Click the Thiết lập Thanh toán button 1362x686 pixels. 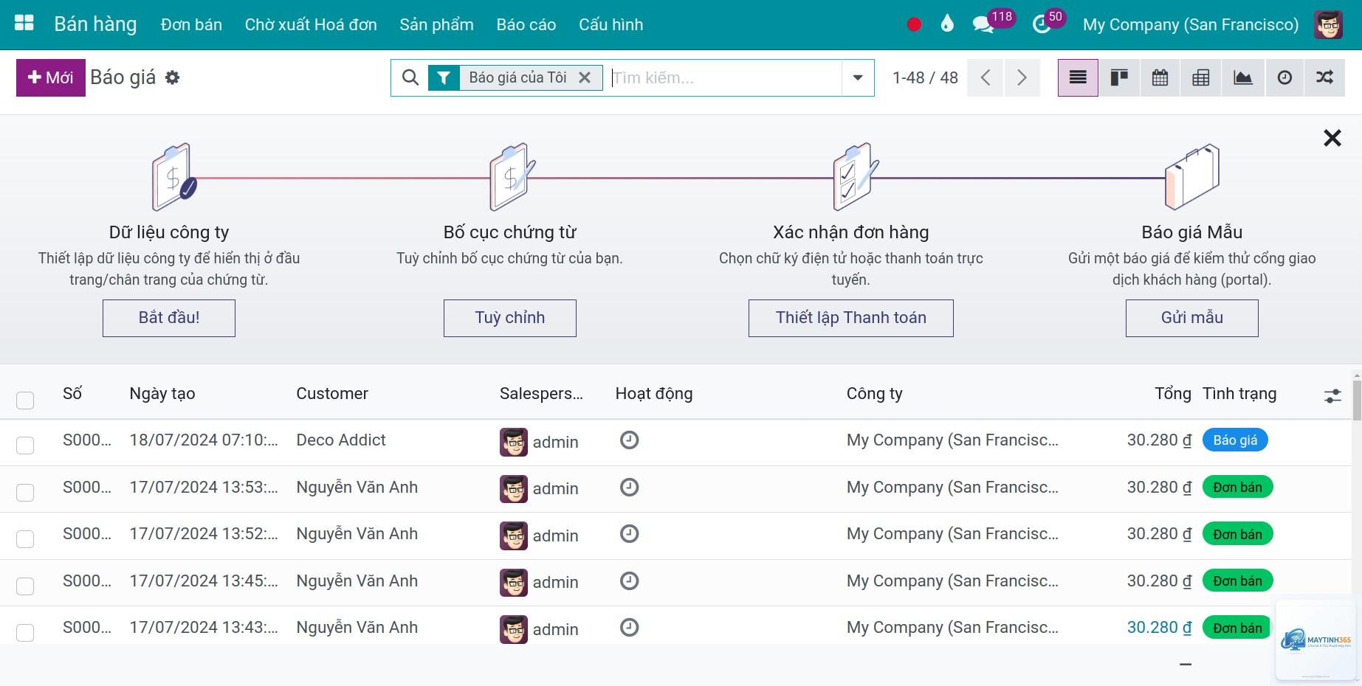pyautogui.click(x=850, y=318)
